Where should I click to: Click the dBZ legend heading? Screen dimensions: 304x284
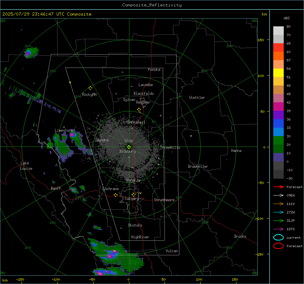pyautogui.click(x=286, y=18)
